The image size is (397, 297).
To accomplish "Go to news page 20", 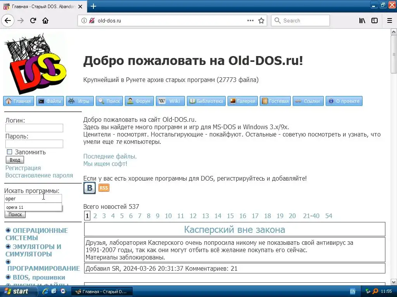I will (292, 216).
